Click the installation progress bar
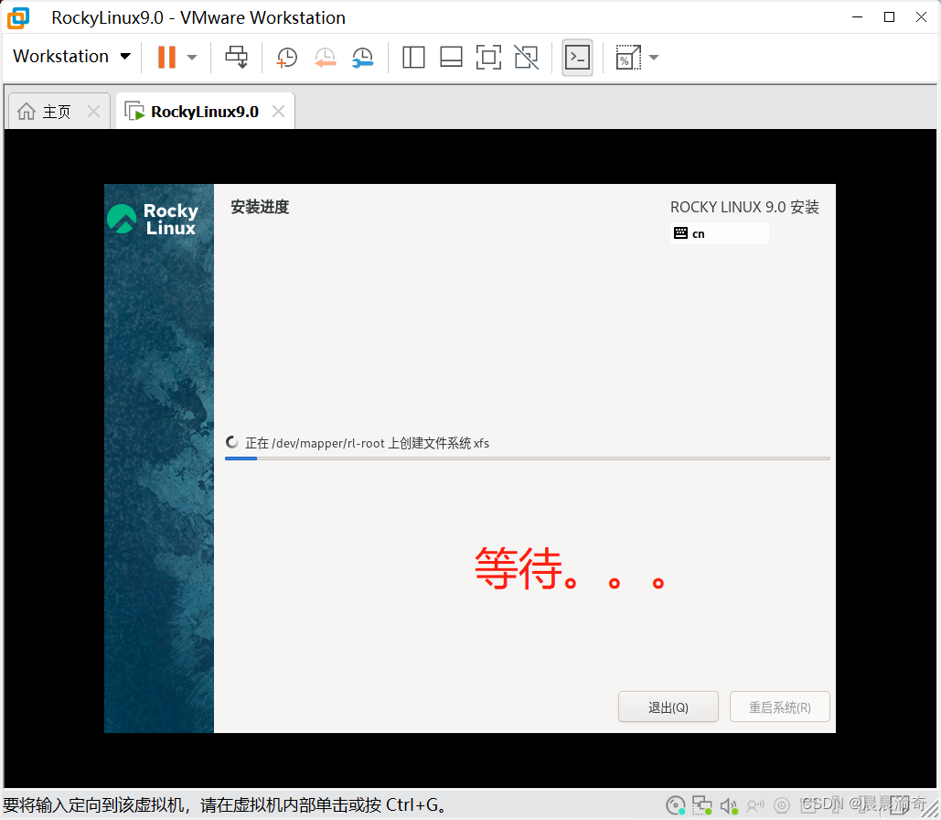 pyautogui.click(x=528, y=459)
